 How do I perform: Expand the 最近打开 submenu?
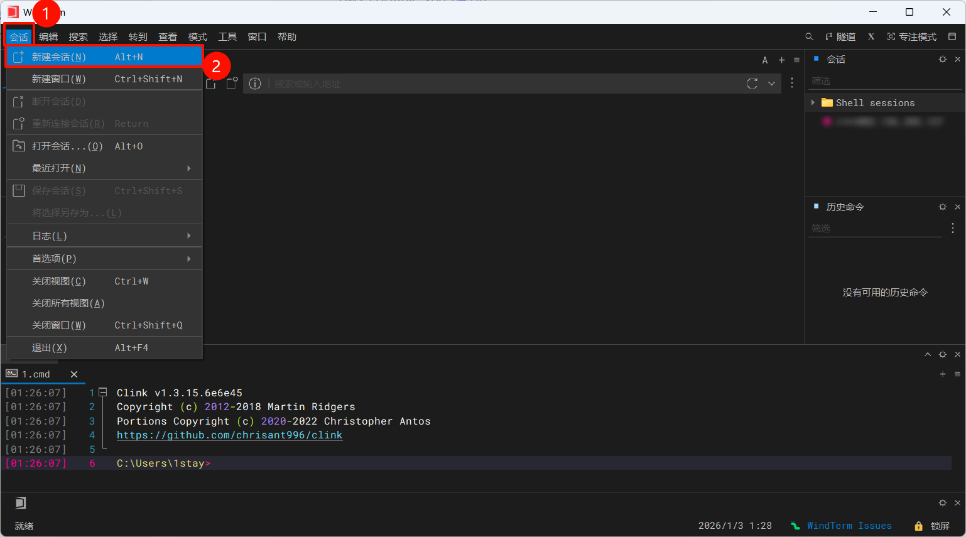tap(188, 168)
